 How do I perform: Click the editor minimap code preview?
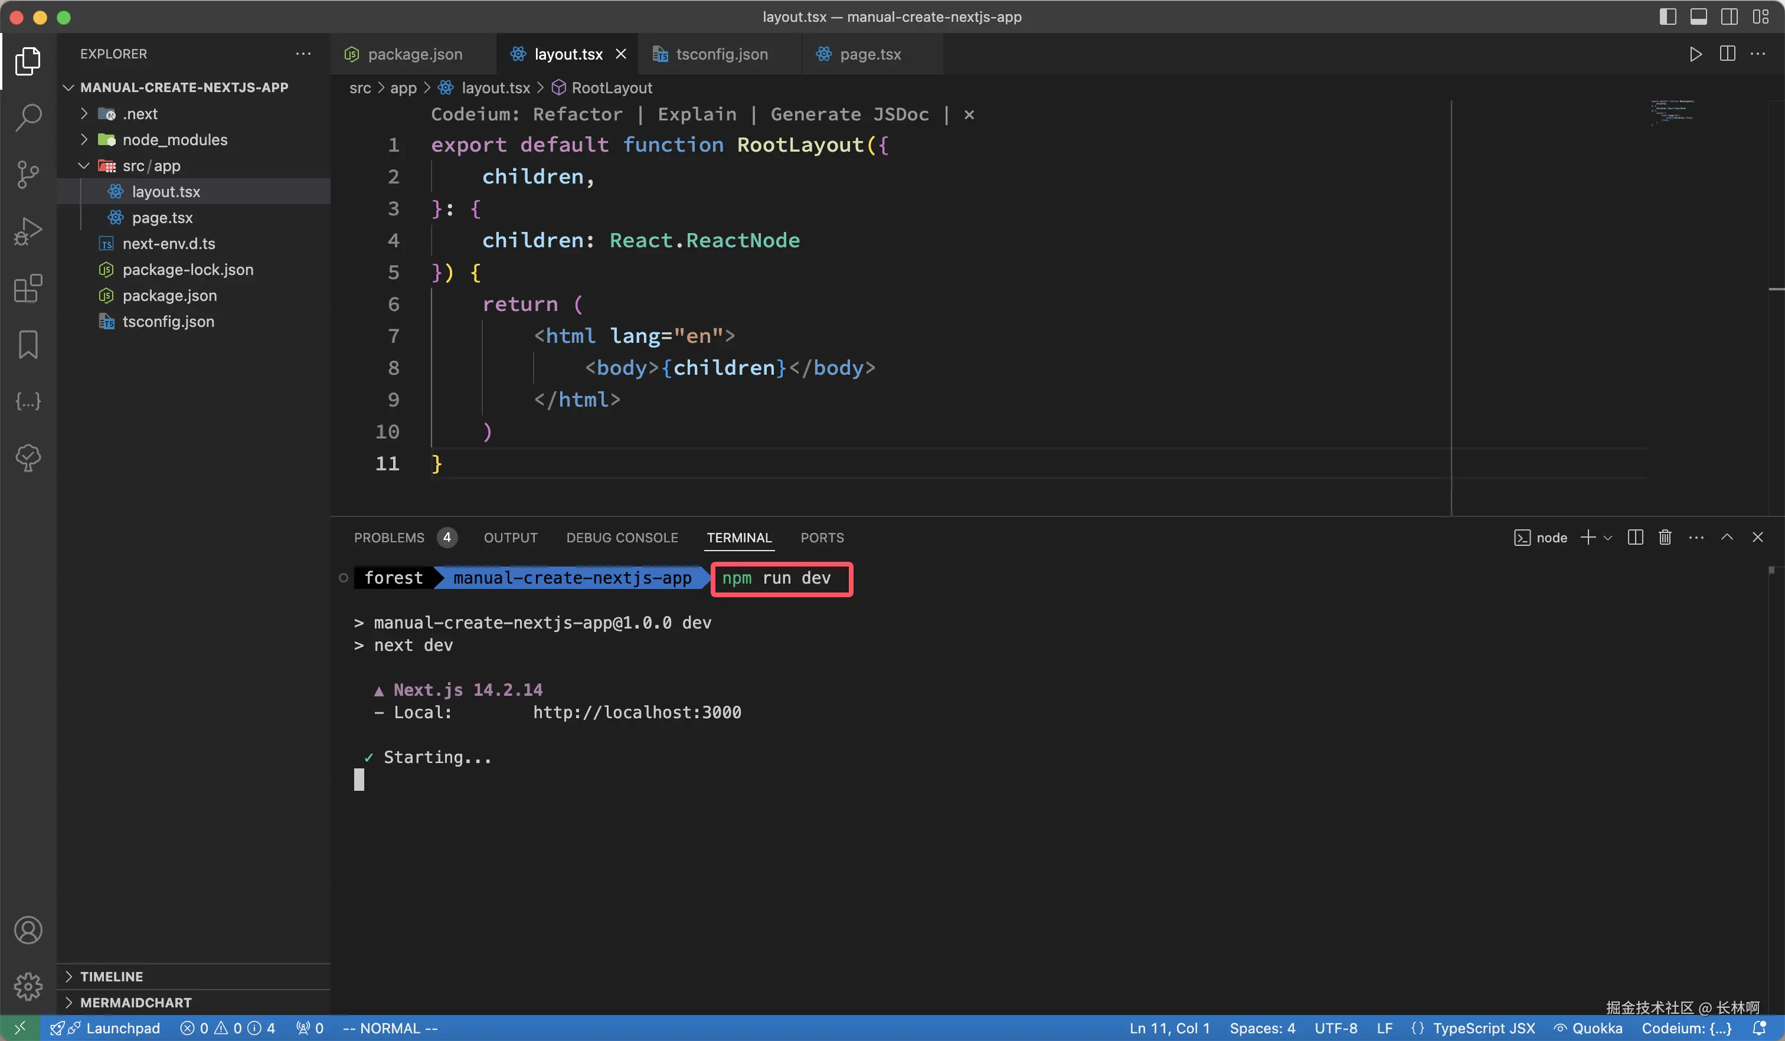pyautogui.click(x=1672, y=113)
